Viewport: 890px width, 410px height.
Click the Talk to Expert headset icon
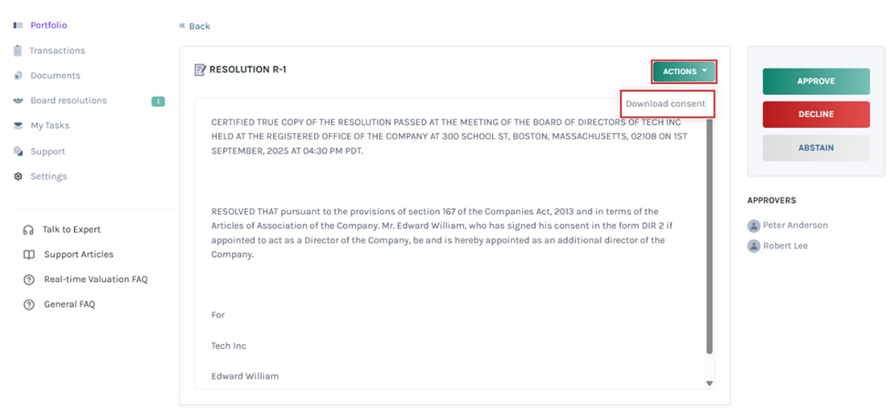coord(29,230)
